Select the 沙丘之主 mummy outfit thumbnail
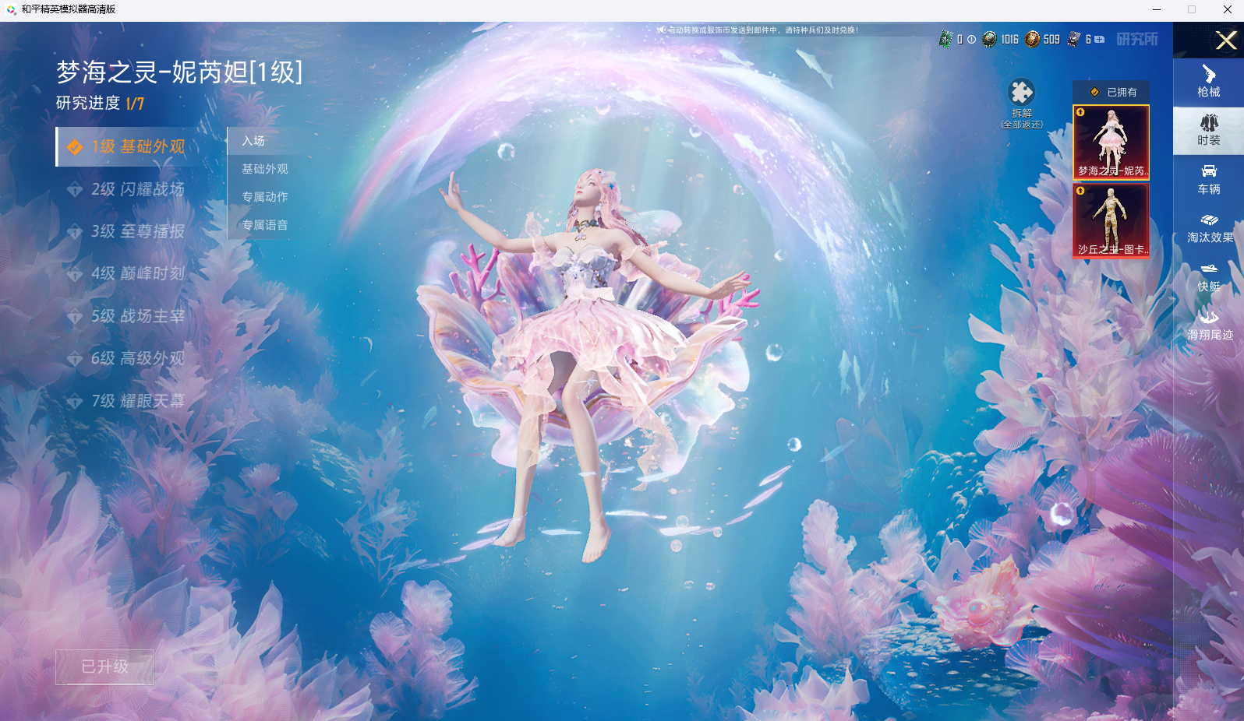The image size is (1244, 721). click(1111, 220)
